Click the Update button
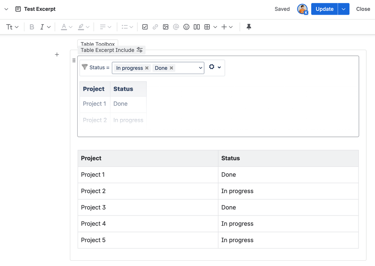The image size is (375, 266). point(324,9)
